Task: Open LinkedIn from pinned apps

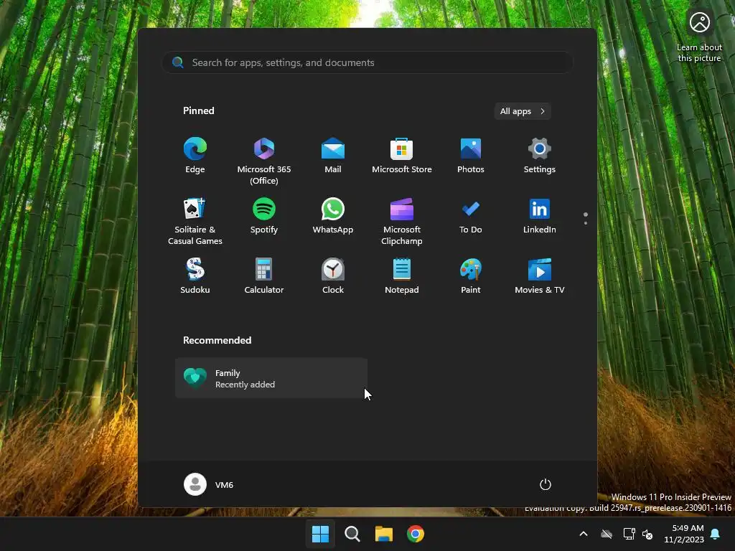Action: point(540,216)
